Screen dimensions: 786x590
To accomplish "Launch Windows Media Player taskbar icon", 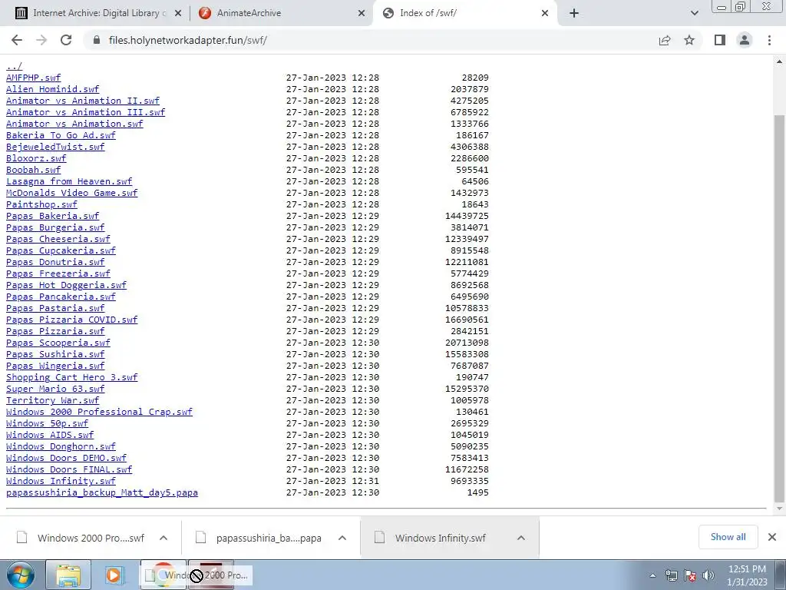I will [x=114, y=575].
